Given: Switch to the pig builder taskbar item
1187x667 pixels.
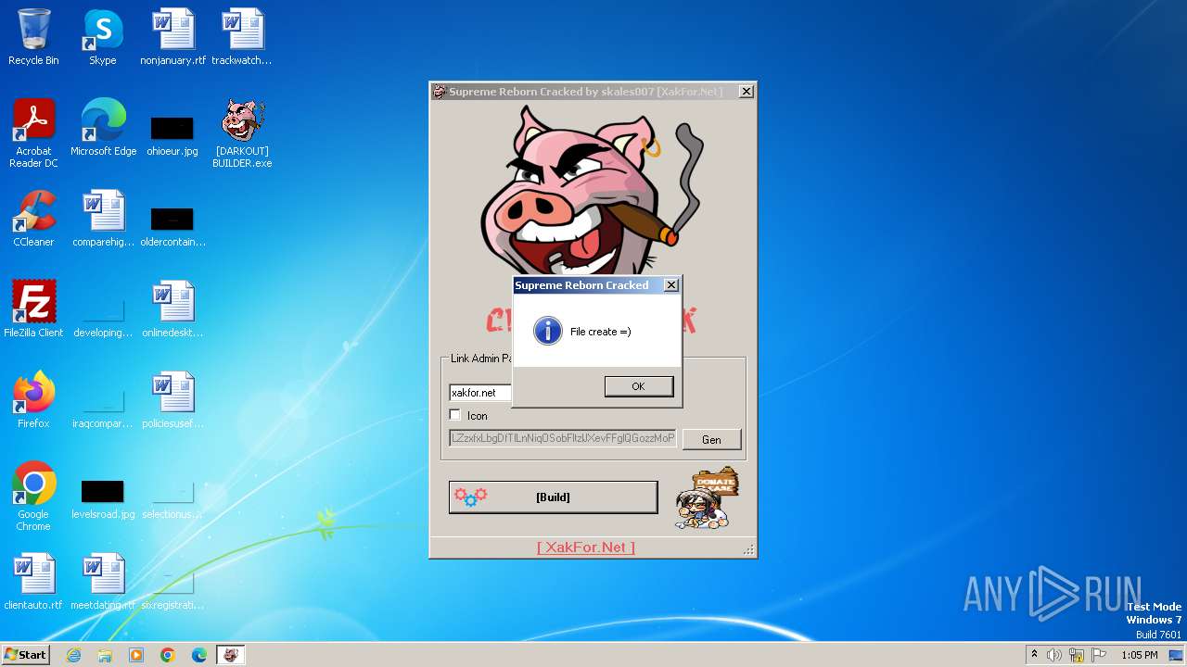Looking at the screenshot, I should [231, 655].
